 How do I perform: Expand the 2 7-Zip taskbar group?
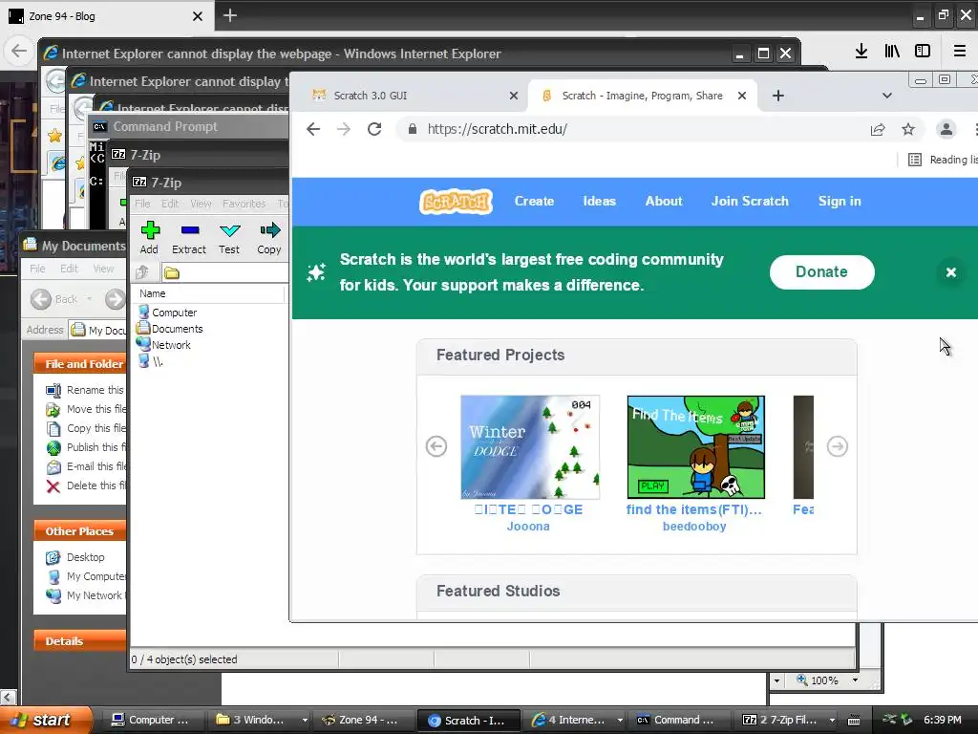[x=832, y=720]
